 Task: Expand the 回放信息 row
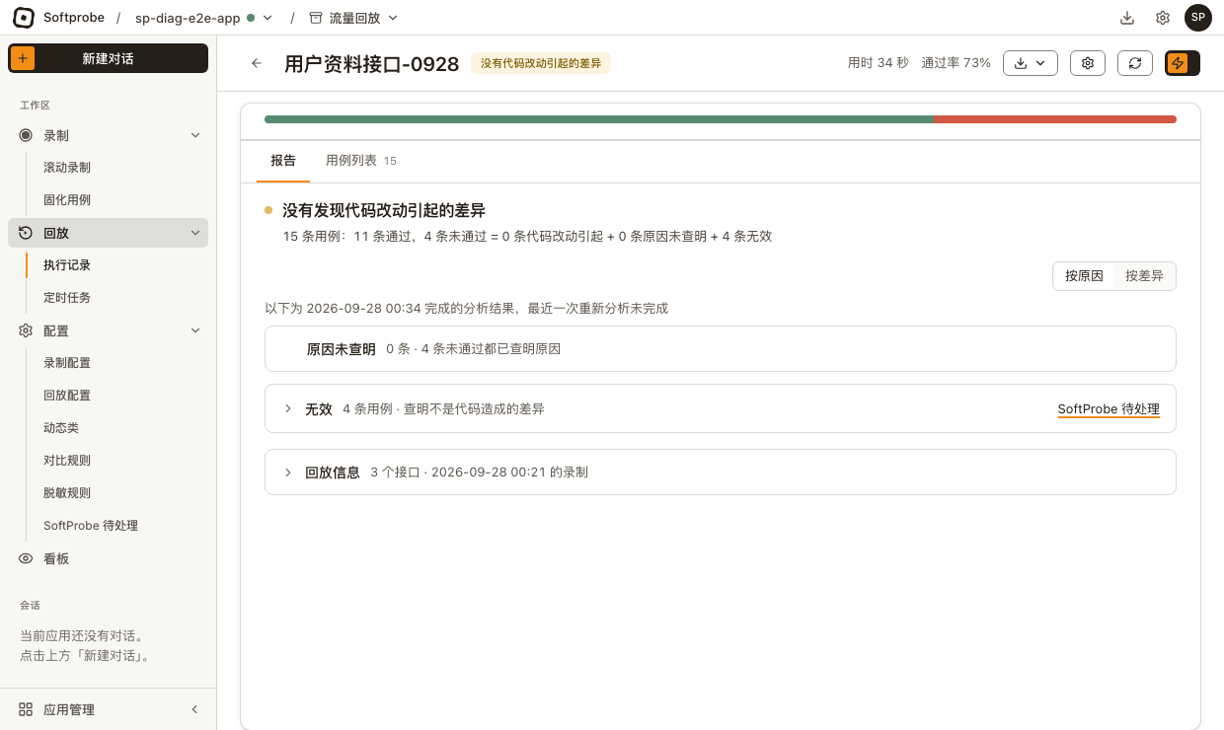click(x=288, y=472)
